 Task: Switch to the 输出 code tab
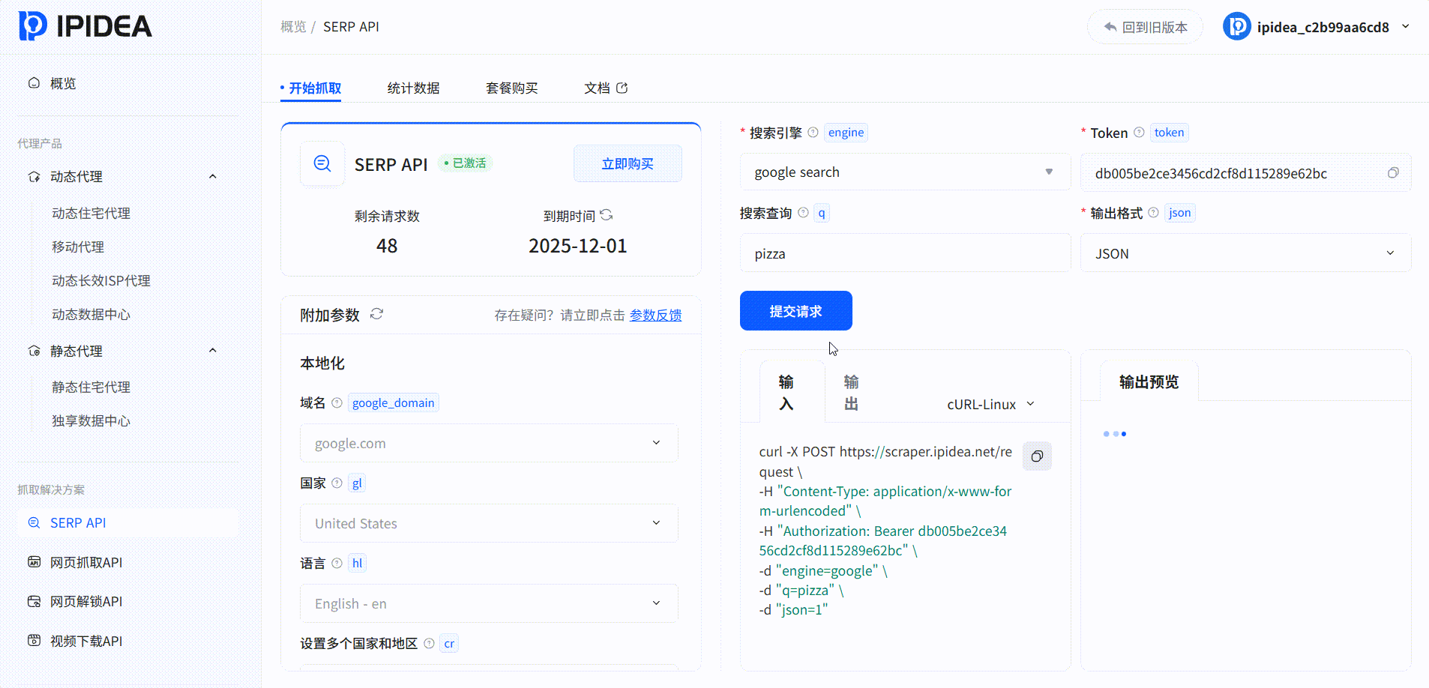pyautogui.click(x=851, y=393)
